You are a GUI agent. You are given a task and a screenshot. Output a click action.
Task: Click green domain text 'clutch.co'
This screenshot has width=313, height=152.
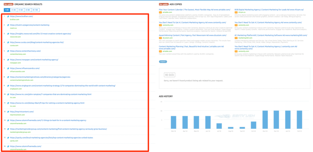coord(13,28)
